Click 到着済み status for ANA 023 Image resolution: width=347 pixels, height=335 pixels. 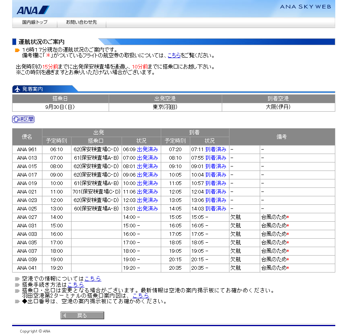[216, 200]
